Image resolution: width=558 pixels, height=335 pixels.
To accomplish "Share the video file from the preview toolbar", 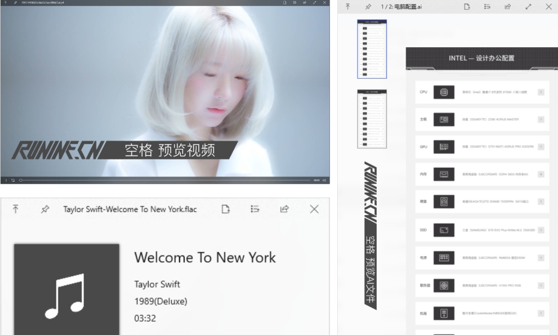I will coord(304,2).
